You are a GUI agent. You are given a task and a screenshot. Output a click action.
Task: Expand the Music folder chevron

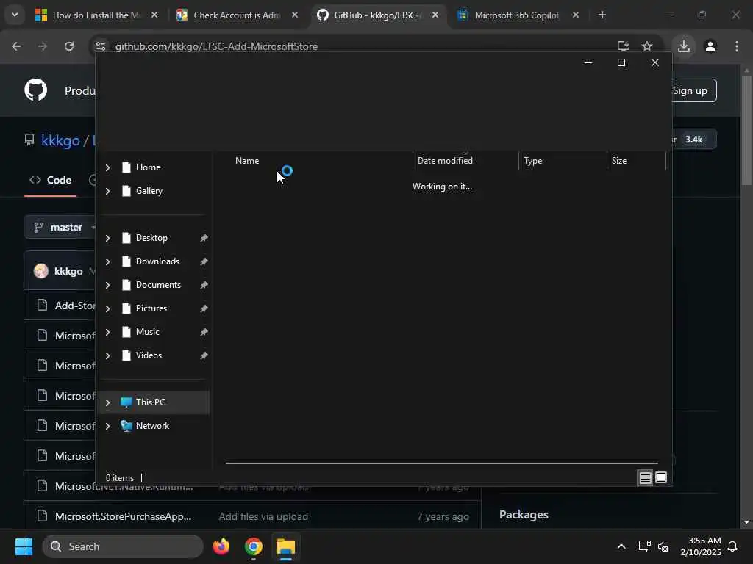point(107,332)
